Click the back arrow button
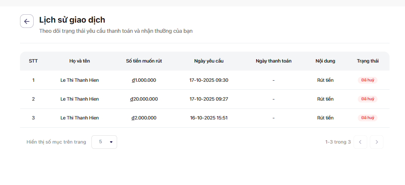405x185 pixels. coord(27,21)
